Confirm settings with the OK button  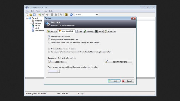[114, 81]
